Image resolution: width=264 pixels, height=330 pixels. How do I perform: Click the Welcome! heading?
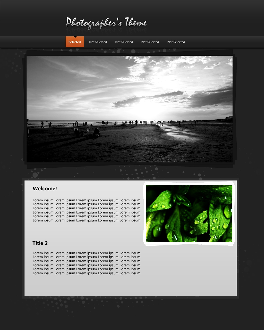[45, 188]
